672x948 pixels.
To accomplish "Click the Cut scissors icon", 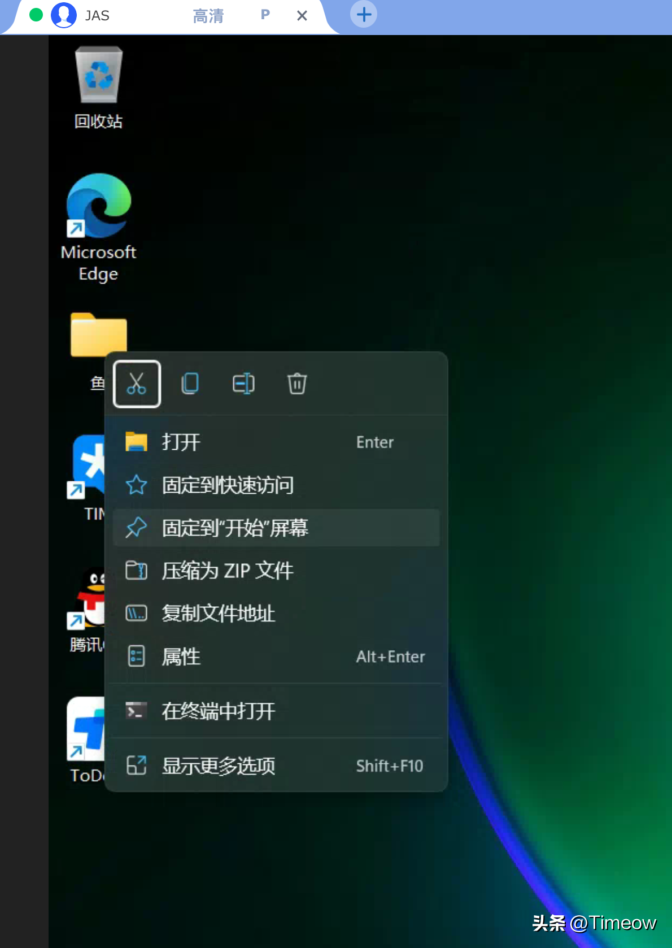I will pos(137,384).
